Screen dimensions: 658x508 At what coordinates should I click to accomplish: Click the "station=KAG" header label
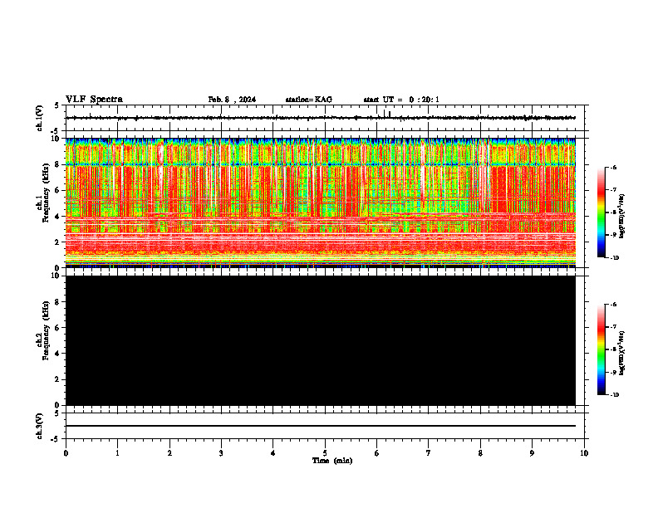(x=309, y=100)
